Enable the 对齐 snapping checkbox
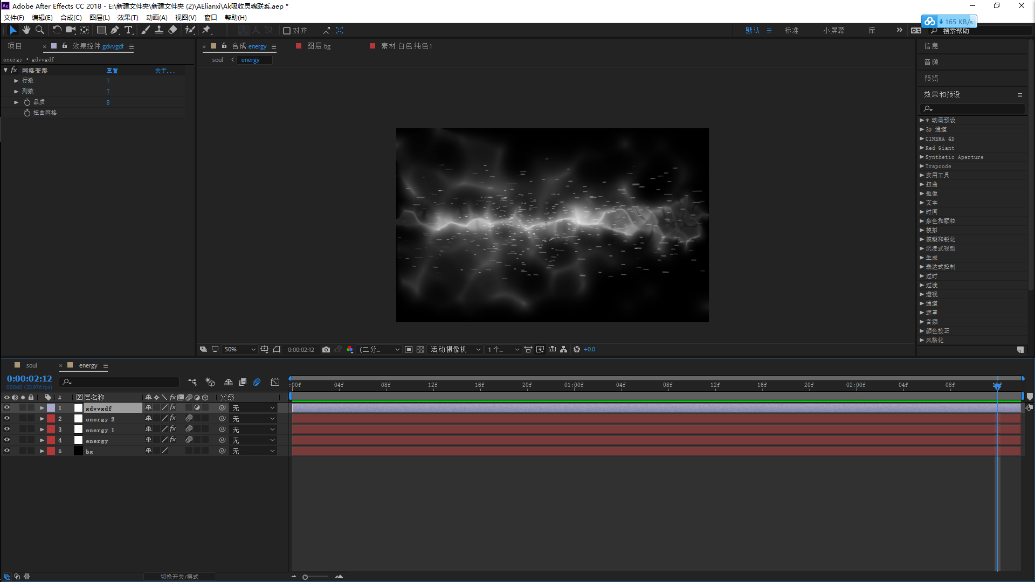 tap(287, 31)
